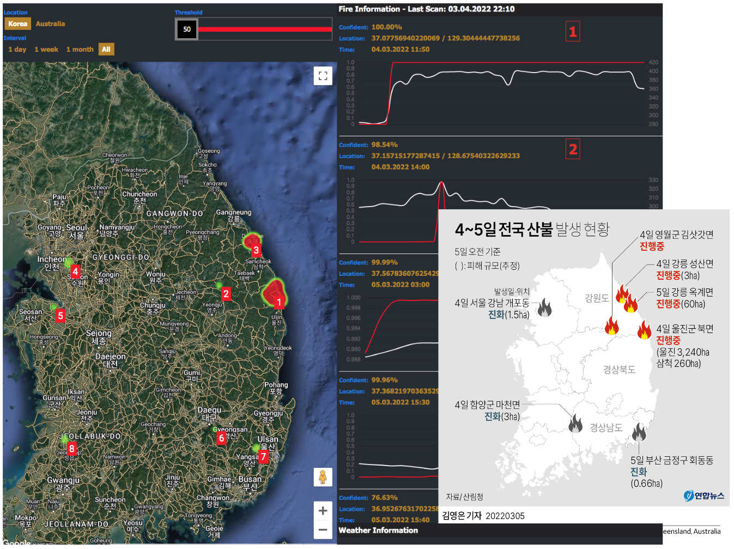Switch location to Korea

point(17,24)
